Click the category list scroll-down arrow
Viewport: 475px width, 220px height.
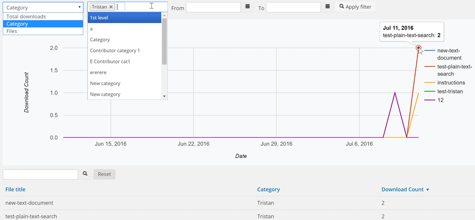164,96
